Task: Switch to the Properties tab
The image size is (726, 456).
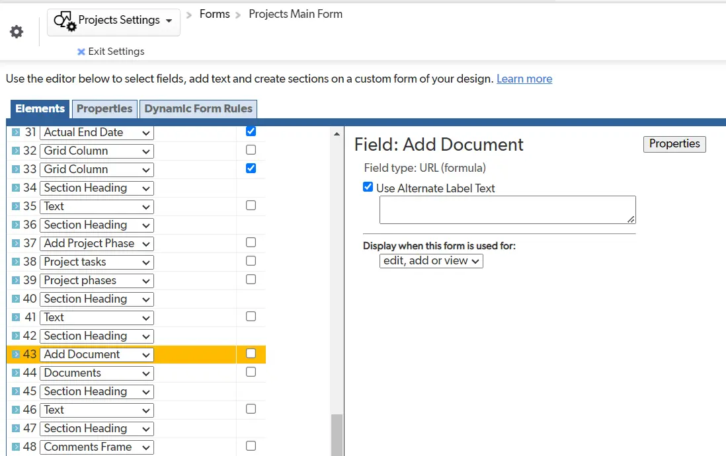Action: (x=104, y=109)
